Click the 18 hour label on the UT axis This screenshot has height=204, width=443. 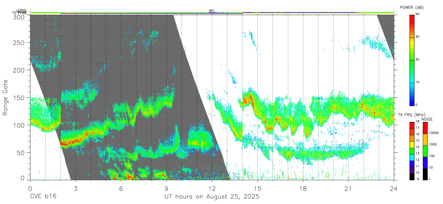click(303, 189)
